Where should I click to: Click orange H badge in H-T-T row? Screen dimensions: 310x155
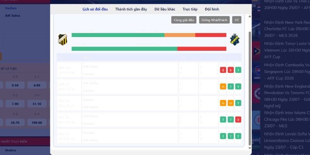223,86
